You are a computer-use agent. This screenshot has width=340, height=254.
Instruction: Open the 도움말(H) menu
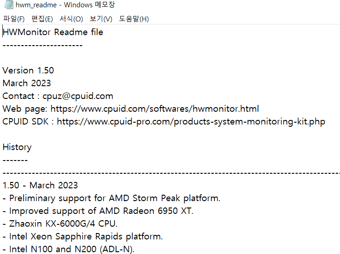click(x=134, y=19)
